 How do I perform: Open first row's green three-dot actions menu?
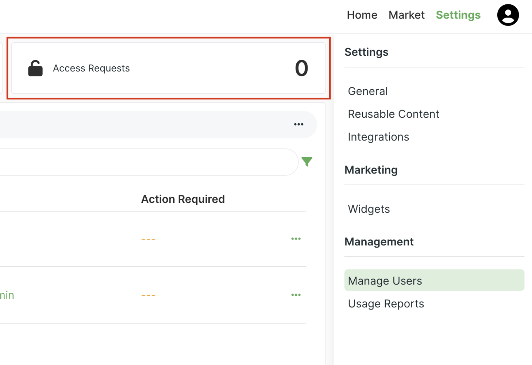tap(296, 239)
